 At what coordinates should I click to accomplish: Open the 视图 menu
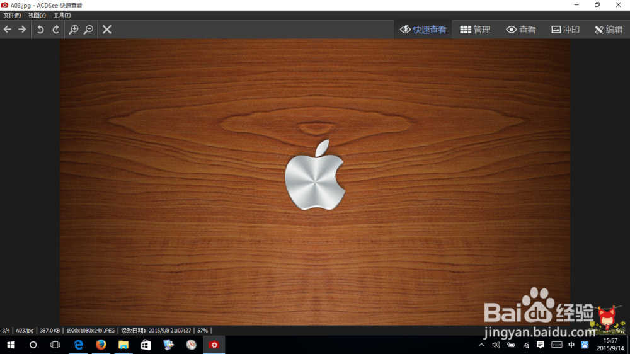(x=37, y=15)
